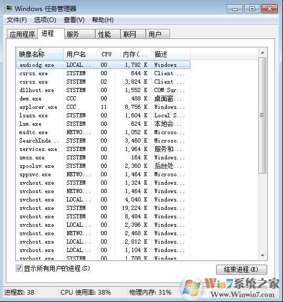Select svchost.exe using 4,040 K memory

pyautogui.click(x=103, y=199)
